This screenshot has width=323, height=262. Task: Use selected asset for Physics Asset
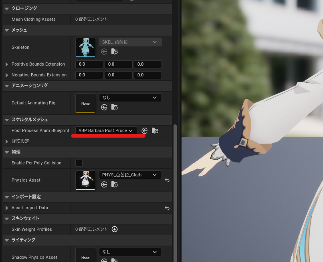click(104, 184)
